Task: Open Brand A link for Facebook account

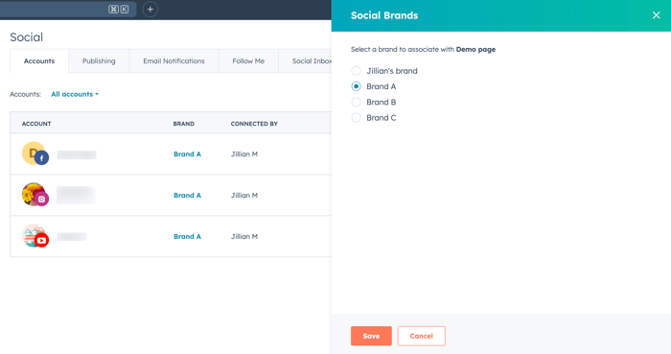Action: (x=187, y=154)
